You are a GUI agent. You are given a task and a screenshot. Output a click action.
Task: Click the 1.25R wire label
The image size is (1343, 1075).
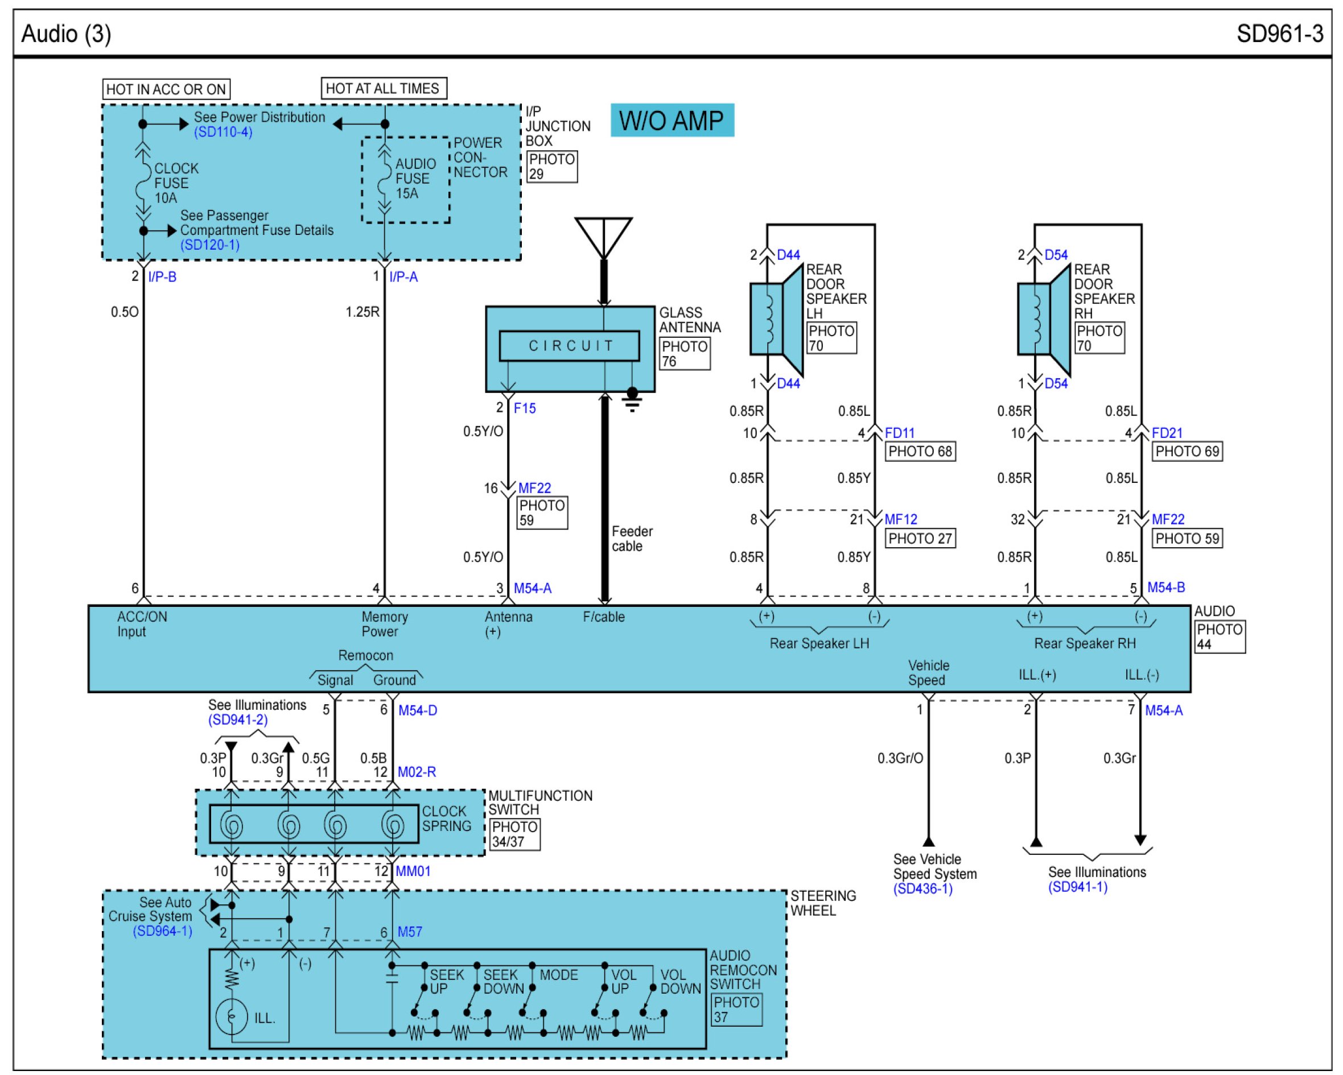(x=362, y=312)
